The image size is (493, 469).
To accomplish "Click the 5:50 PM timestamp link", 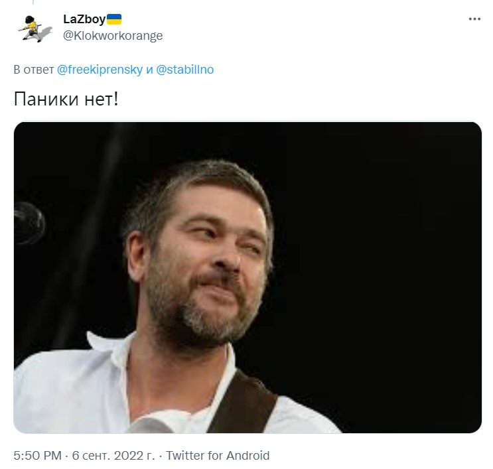I will point(37,456).
